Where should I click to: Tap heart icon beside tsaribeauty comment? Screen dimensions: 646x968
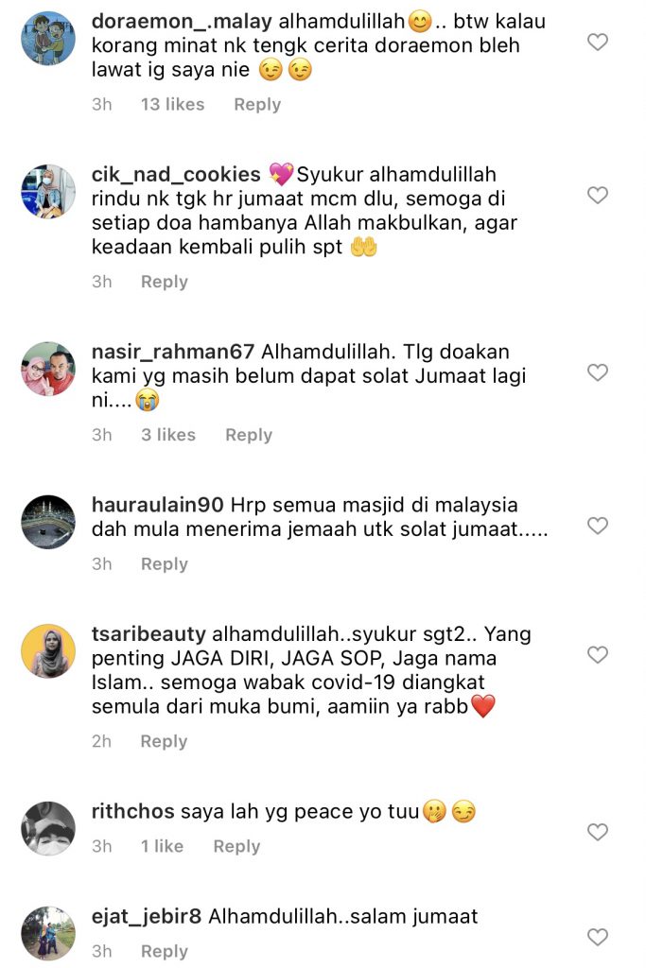coord(597,654)
